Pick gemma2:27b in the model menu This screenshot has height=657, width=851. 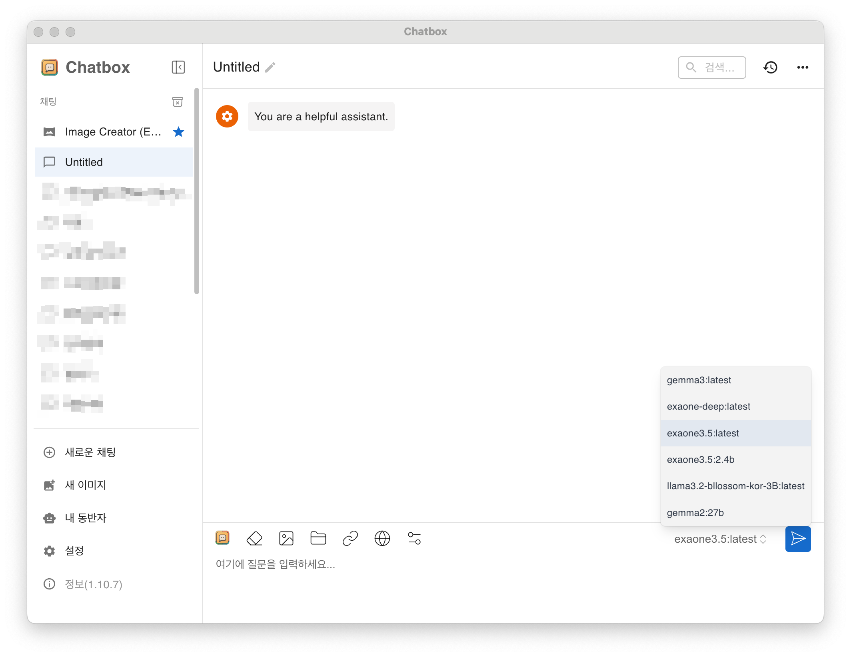click(x=695, y=513)
